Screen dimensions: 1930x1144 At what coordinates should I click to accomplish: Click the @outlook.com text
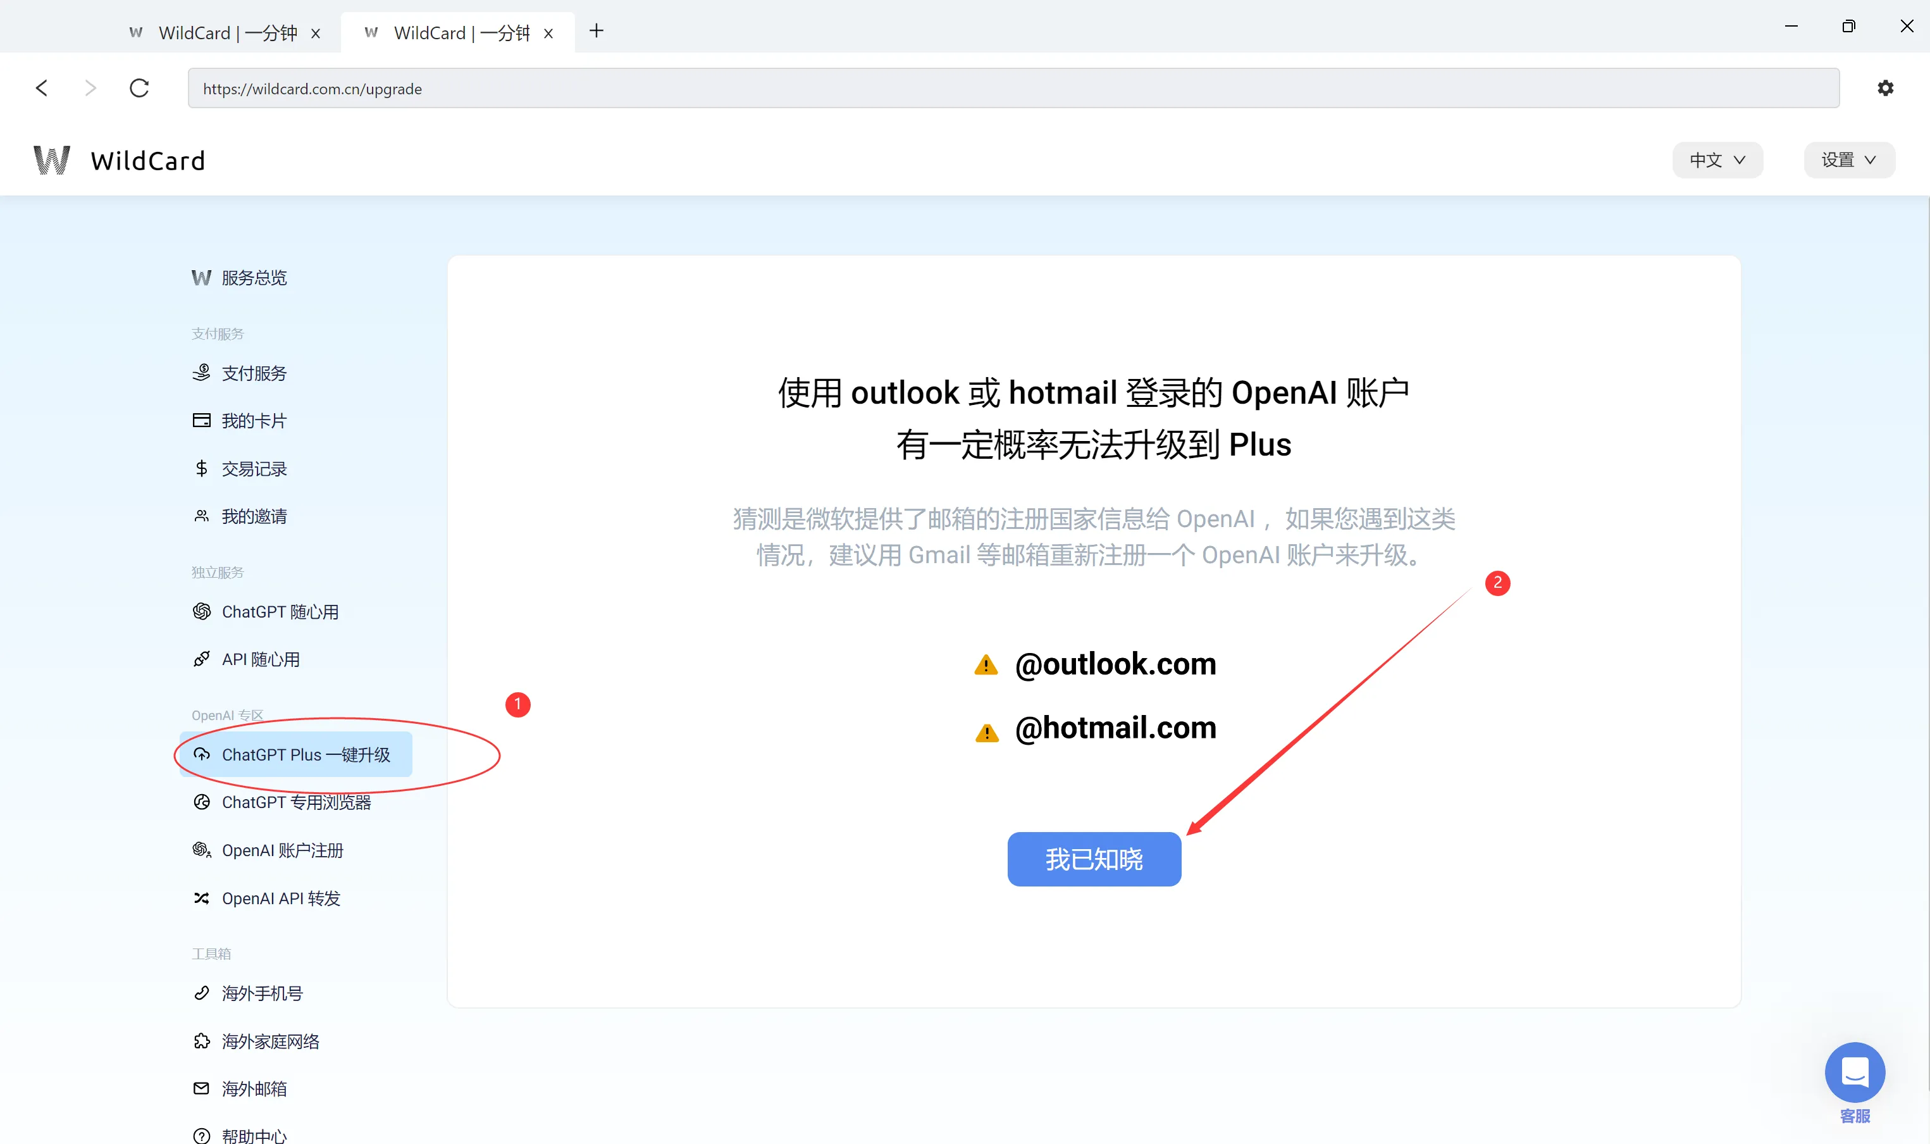[1115, 664]
